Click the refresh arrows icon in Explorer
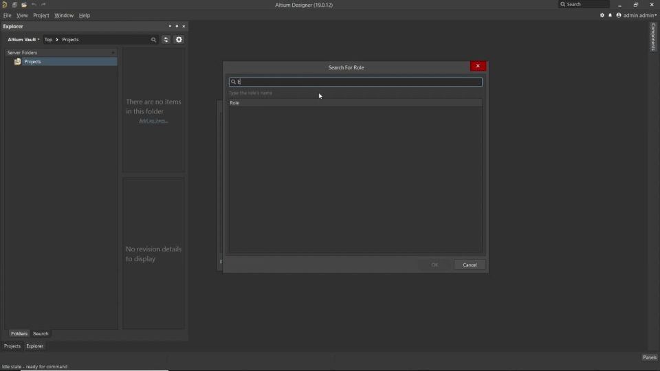 [166, 40]
